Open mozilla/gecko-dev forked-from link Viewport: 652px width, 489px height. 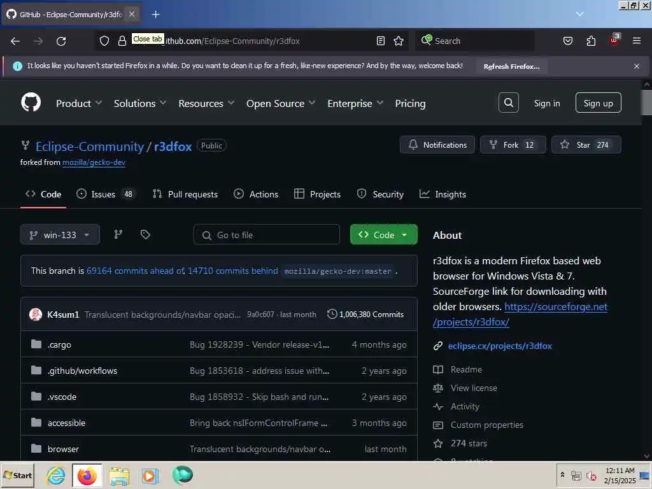[x=94, y=162]
